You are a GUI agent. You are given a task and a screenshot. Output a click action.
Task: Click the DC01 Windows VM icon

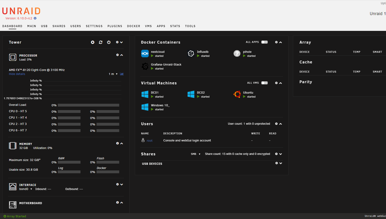pos(145,94)
